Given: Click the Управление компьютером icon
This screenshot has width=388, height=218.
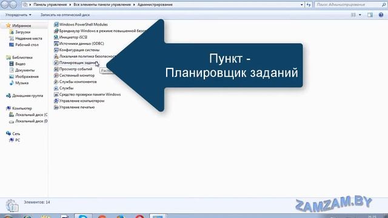Looking at the screenshot, I should 56,101.
